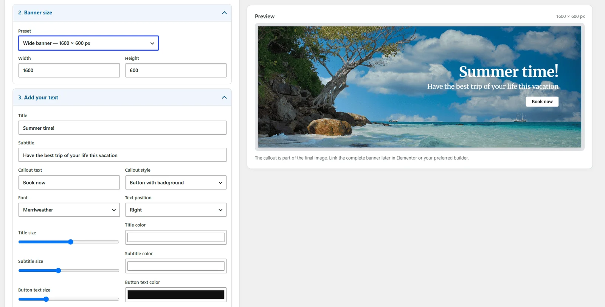Adjust the Button text size slider

coord(69,299)
